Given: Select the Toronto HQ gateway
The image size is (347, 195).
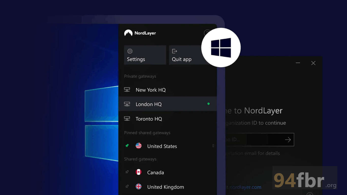Looking at the screenshot, I should (168, 119).
